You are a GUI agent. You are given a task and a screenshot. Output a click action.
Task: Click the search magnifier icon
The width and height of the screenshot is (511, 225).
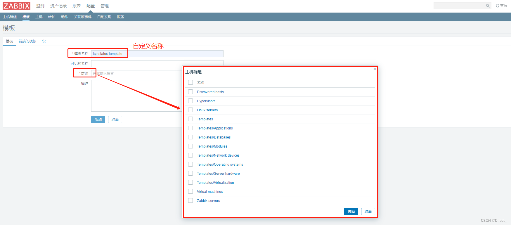[x=488, y=6]
